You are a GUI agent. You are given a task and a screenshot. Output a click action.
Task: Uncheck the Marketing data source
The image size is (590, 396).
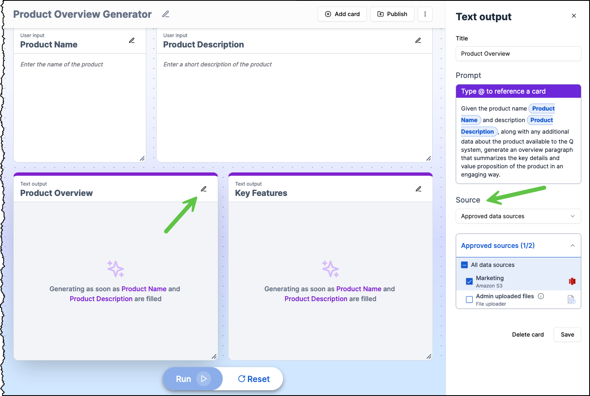469,281
